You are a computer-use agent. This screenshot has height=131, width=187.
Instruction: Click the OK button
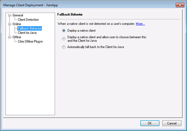click(x=150, y=123)
